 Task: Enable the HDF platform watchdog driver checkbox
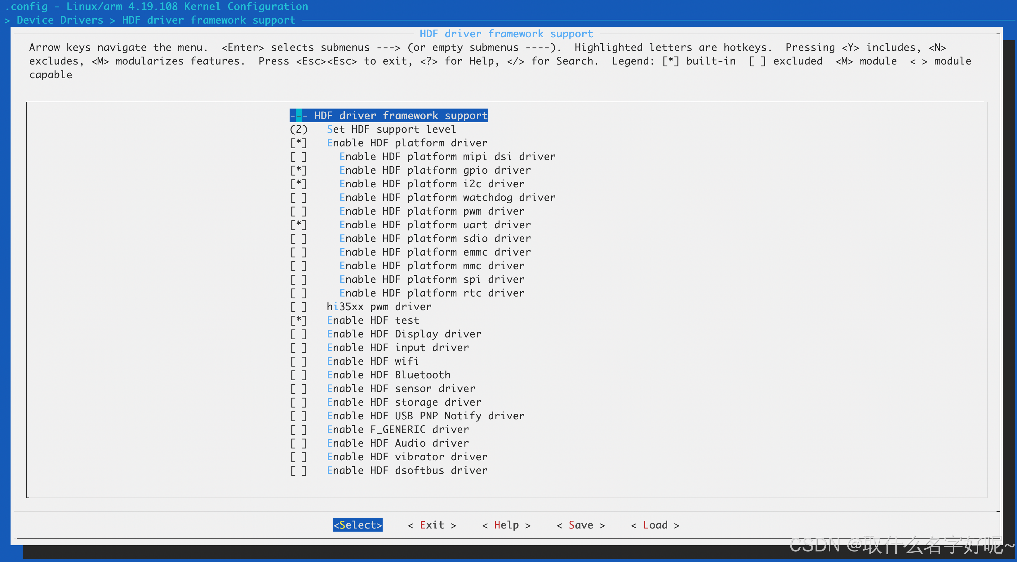tap(299, 198)
